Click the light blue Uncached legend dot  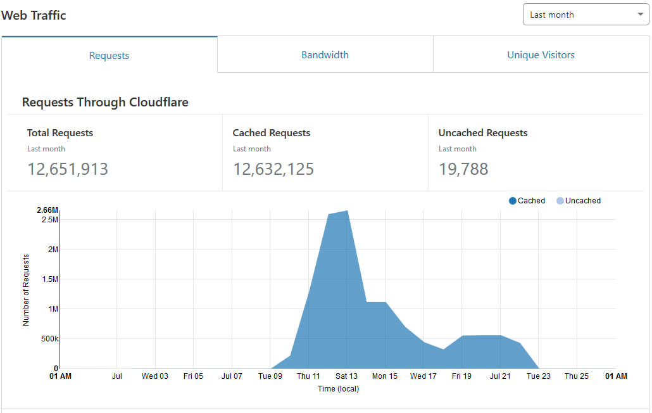pyautogui.click(x=560, y=201)
